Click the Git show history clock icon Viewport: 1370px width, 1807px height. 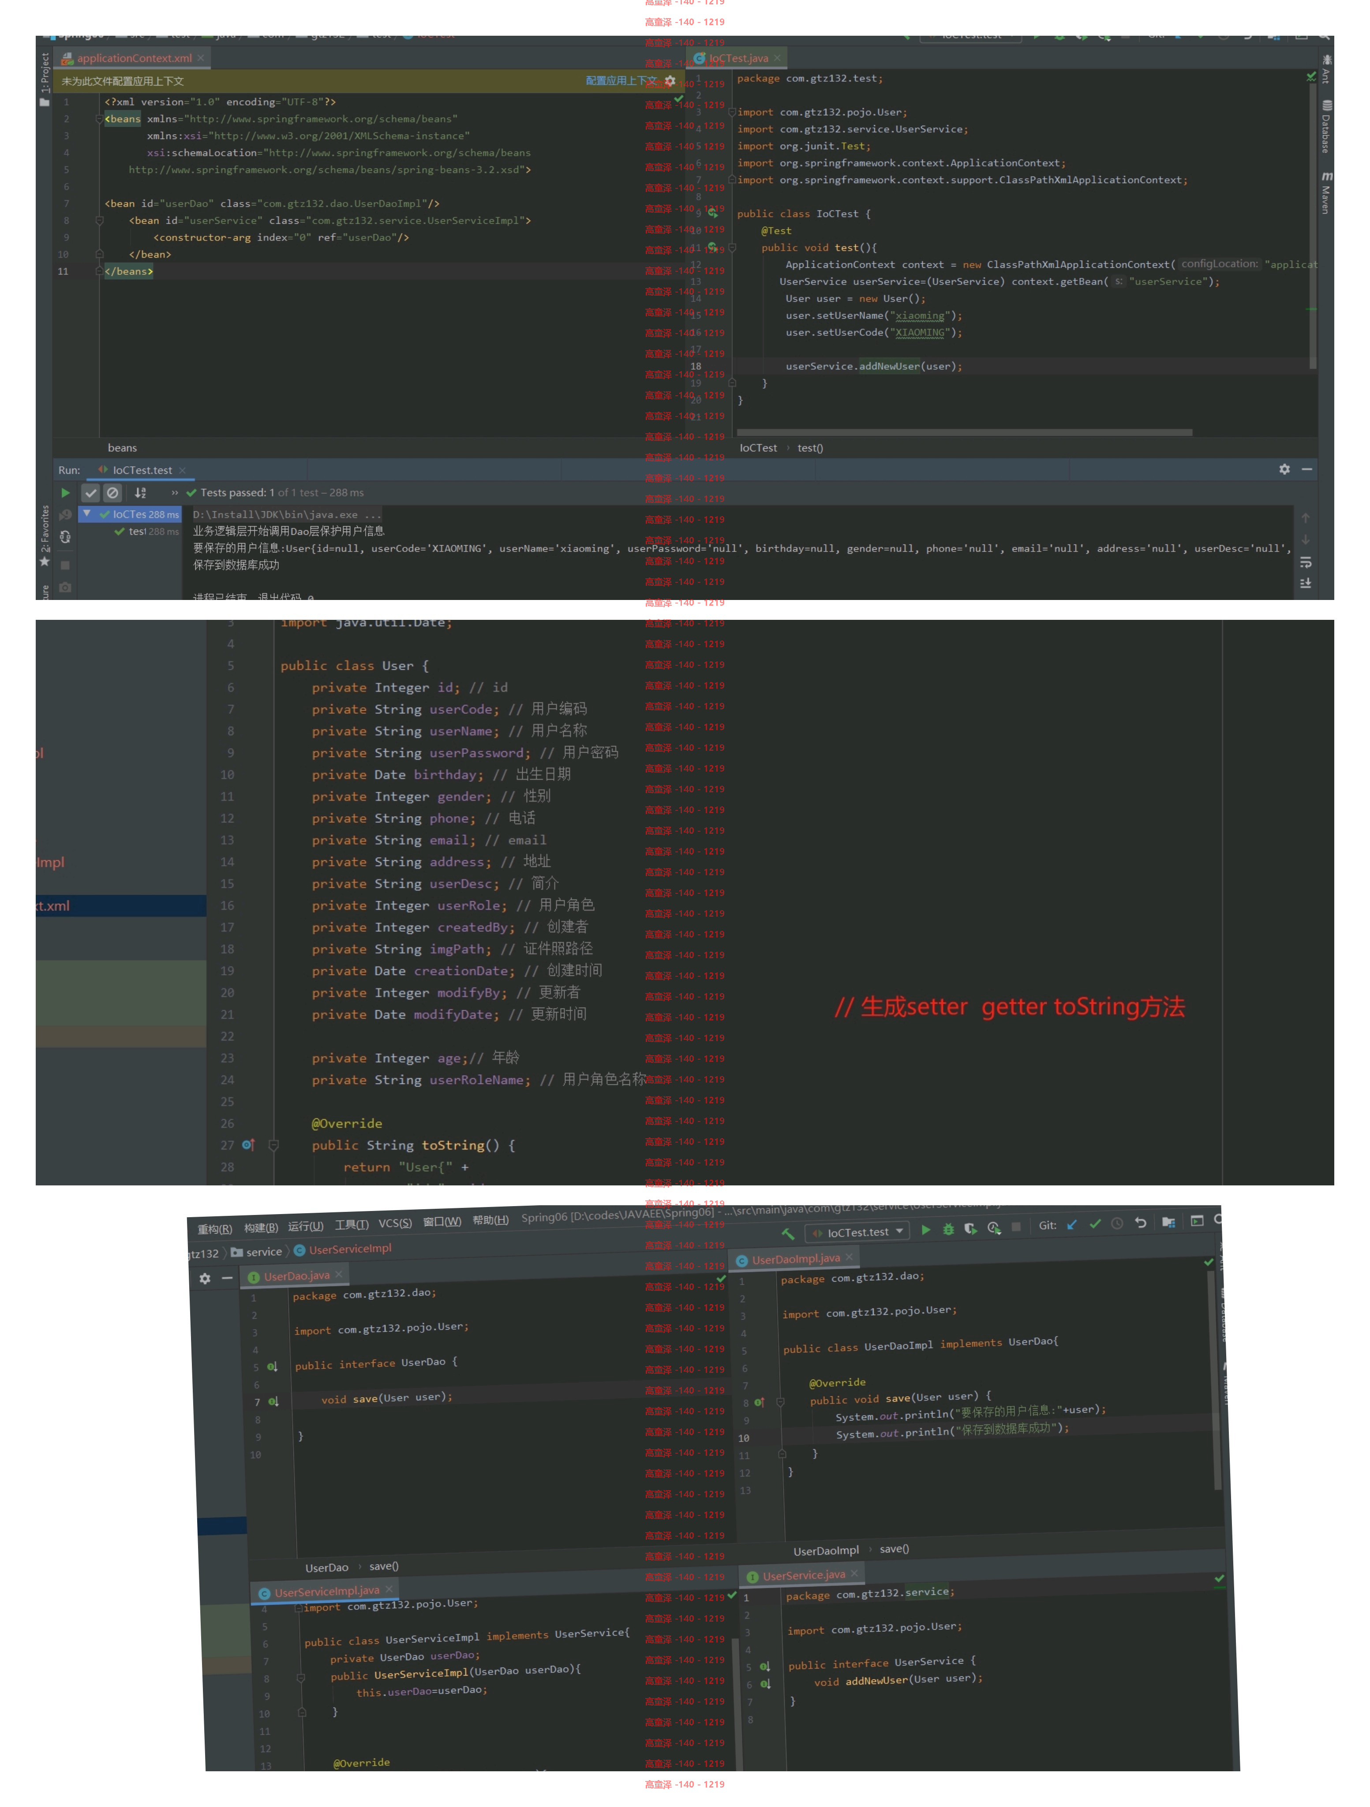pos(1117,1223)
